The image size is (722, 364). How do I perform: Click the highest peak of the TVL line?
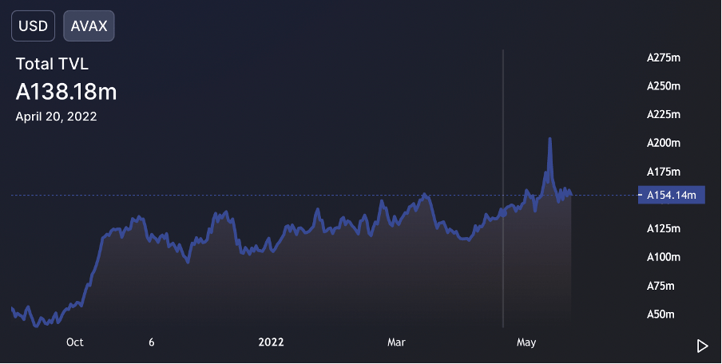tap(549, 139)
